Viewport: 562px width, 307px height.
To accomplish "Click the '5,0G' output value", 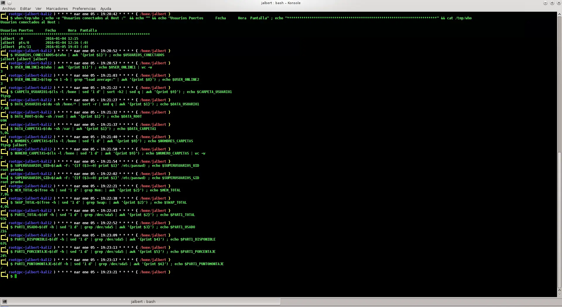I will click(x=4, y=133).
